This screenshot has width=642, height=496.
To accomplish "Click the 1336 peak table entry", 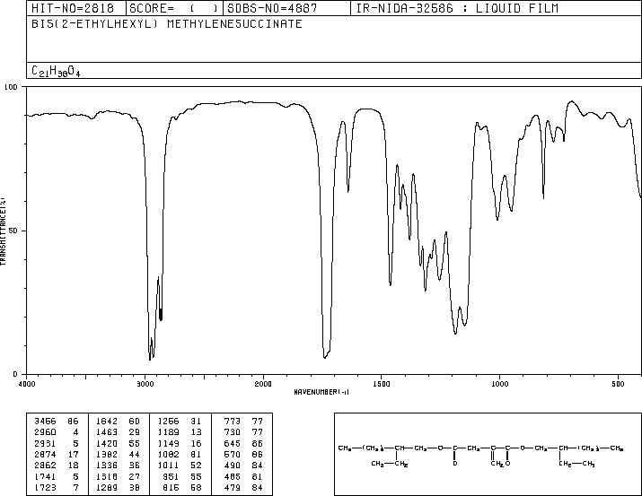I will click(x=118, y=466).
